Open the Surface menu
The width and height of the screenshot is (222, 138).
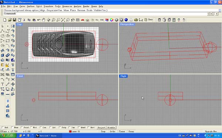click(31, 6)
